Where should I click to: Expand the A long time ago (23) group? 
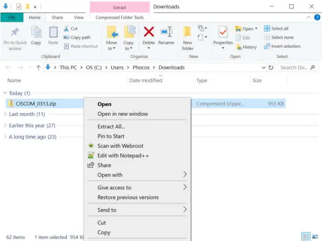(5, 137)
